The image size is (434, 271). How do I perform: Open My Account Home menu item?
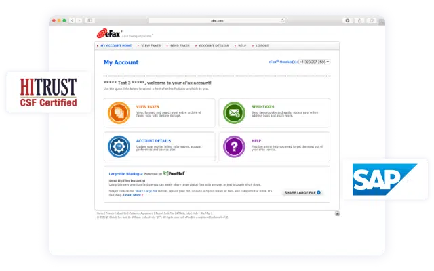pyautogui.click(x=116, y=45)
